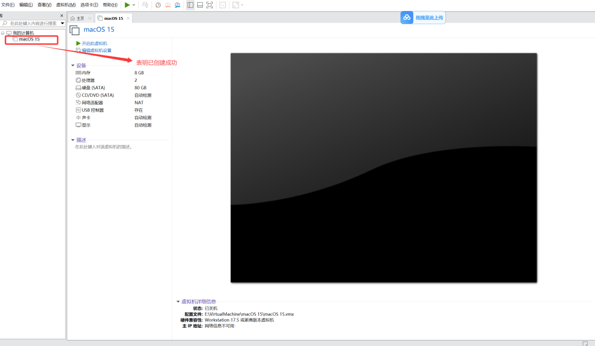Click the 80 GB hard disk value
The image size is (595, 346).
click(140, 87)
